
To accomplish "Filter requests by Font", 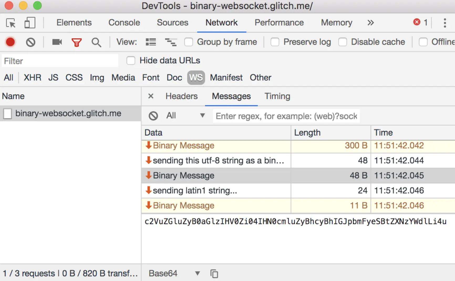I will click(151, 78).
